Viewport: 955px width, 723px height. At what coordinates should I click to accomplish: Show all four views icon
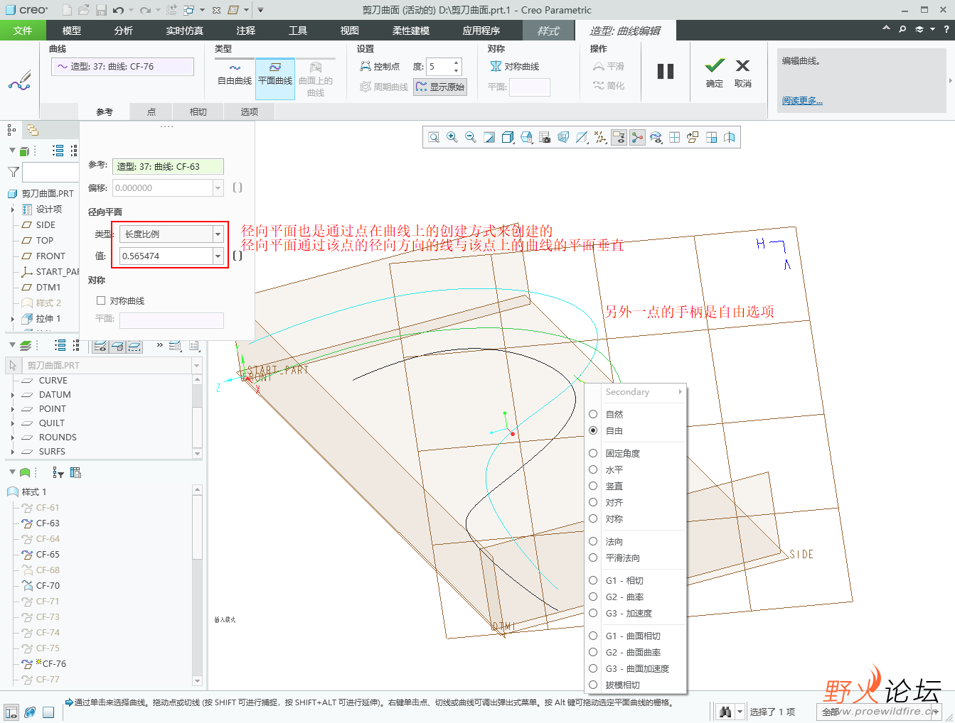point(674,138)
